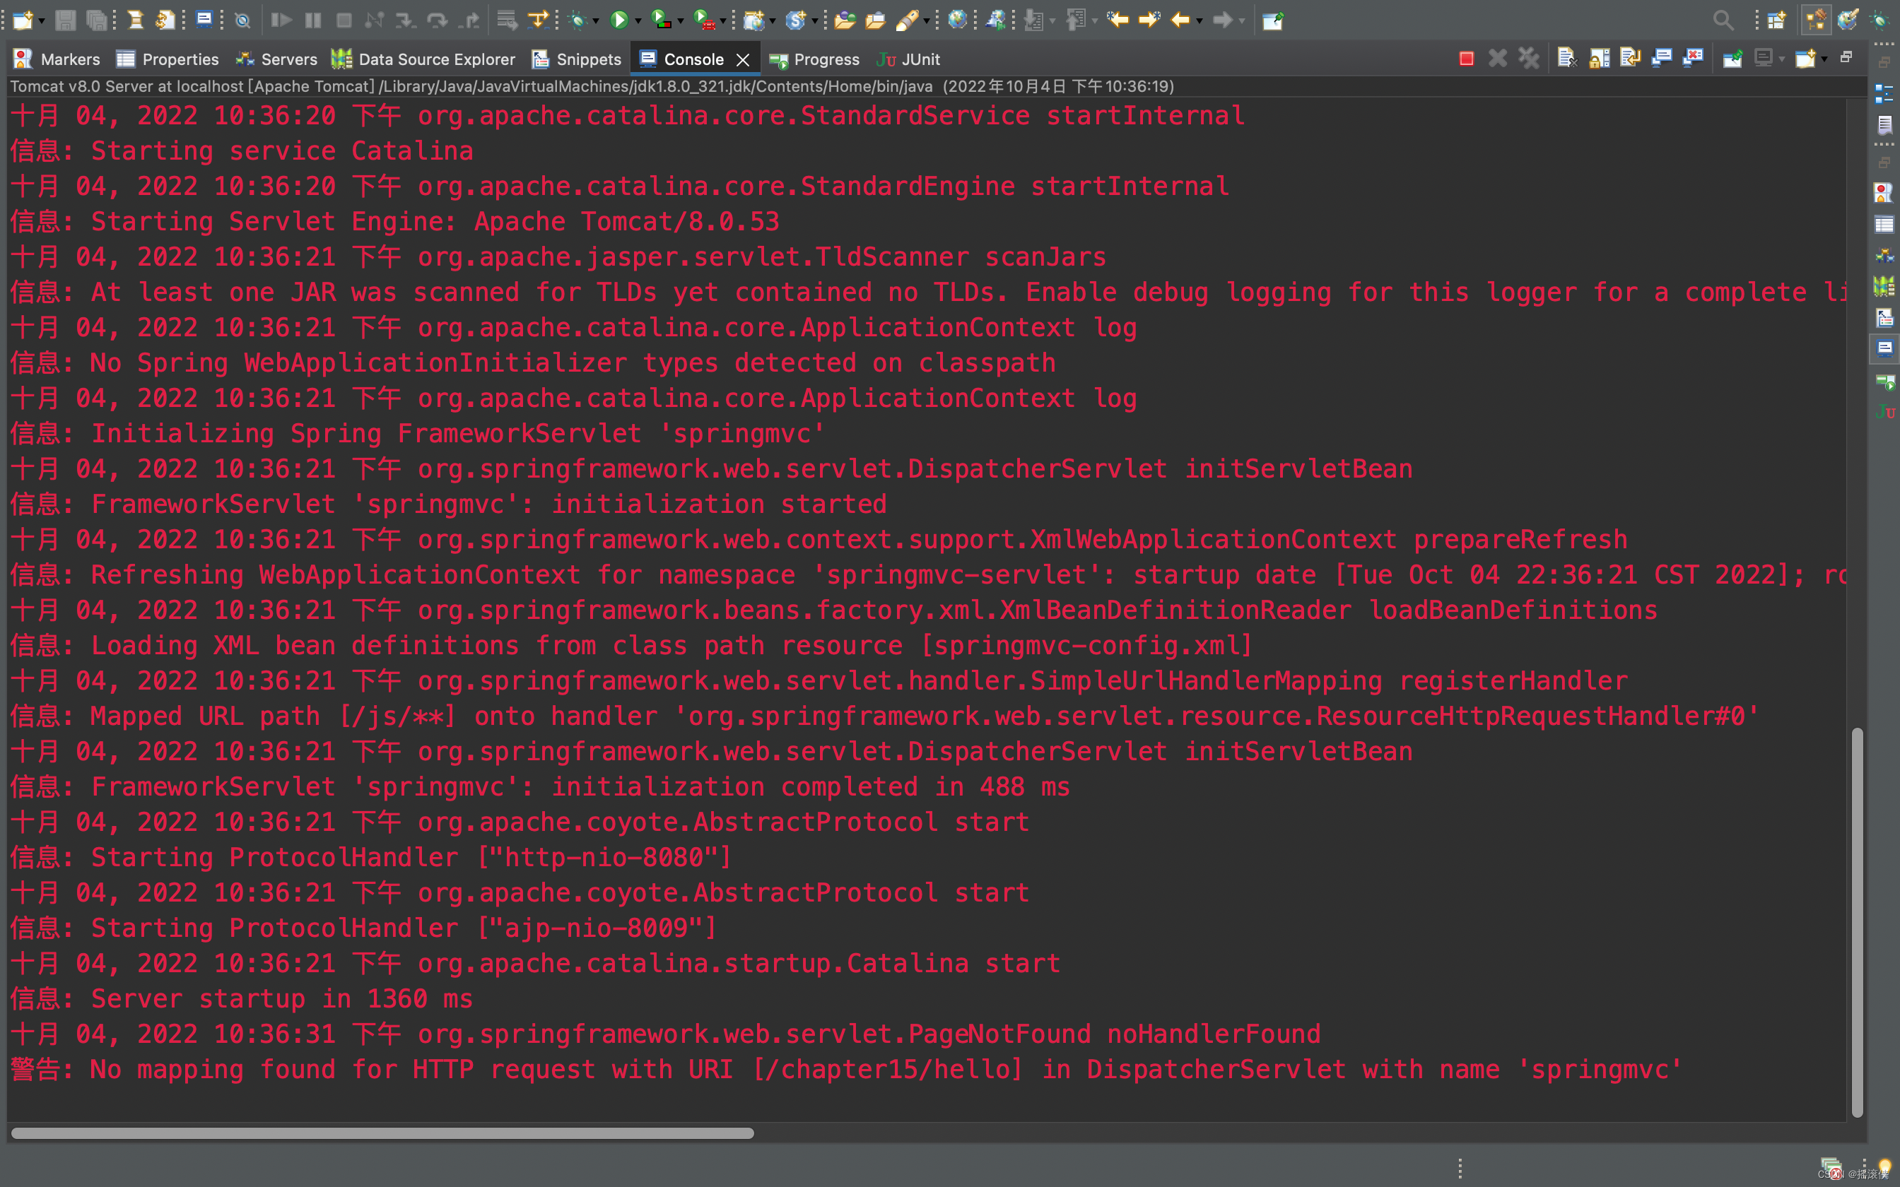This screenshot has height=1187, width=1900.
Task: Close the Console tab
Action: coord(743,59)
